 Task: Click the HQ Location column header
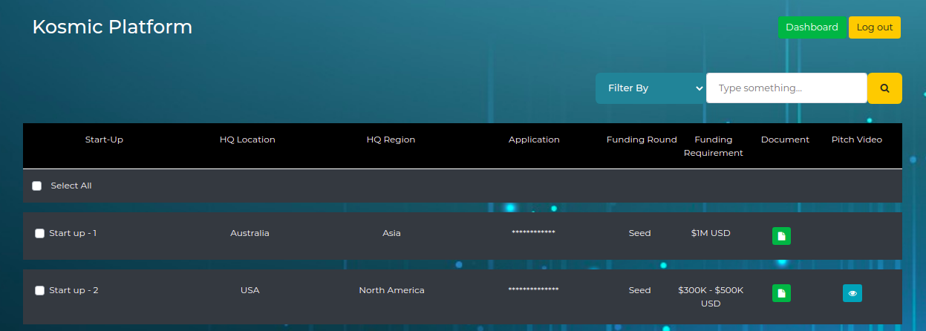pos(247,140)
